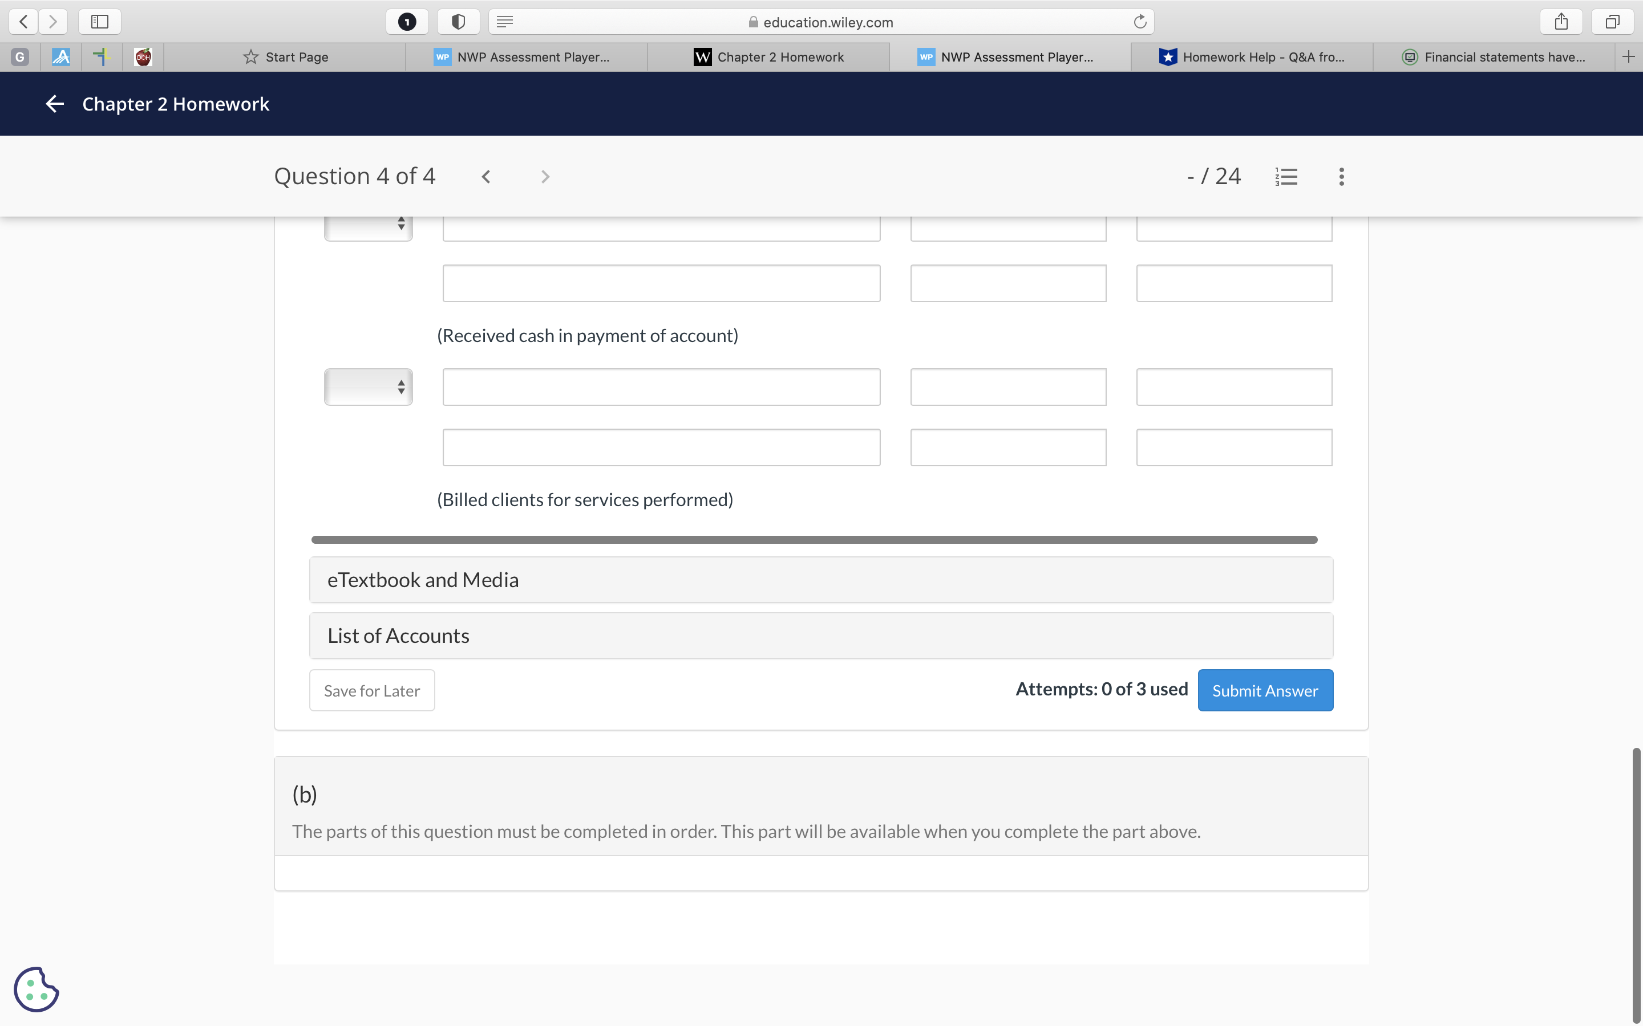Click first account title field for Billed clients
Screen dimensions: 1643x1026
click(661, 387)
